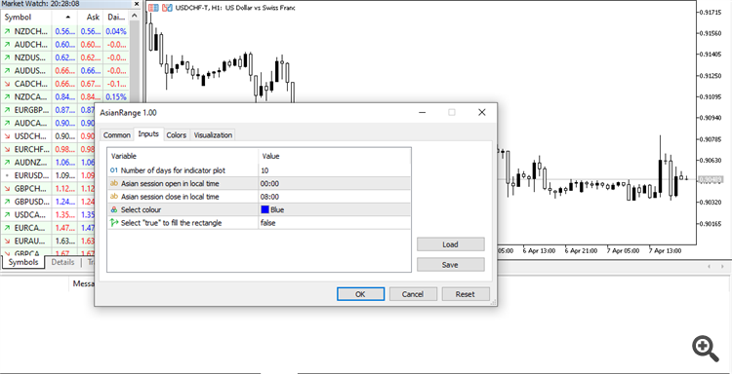Click the red arrow icon beside EURCHF
The image size is (732, 374).
tap(7, 150)
